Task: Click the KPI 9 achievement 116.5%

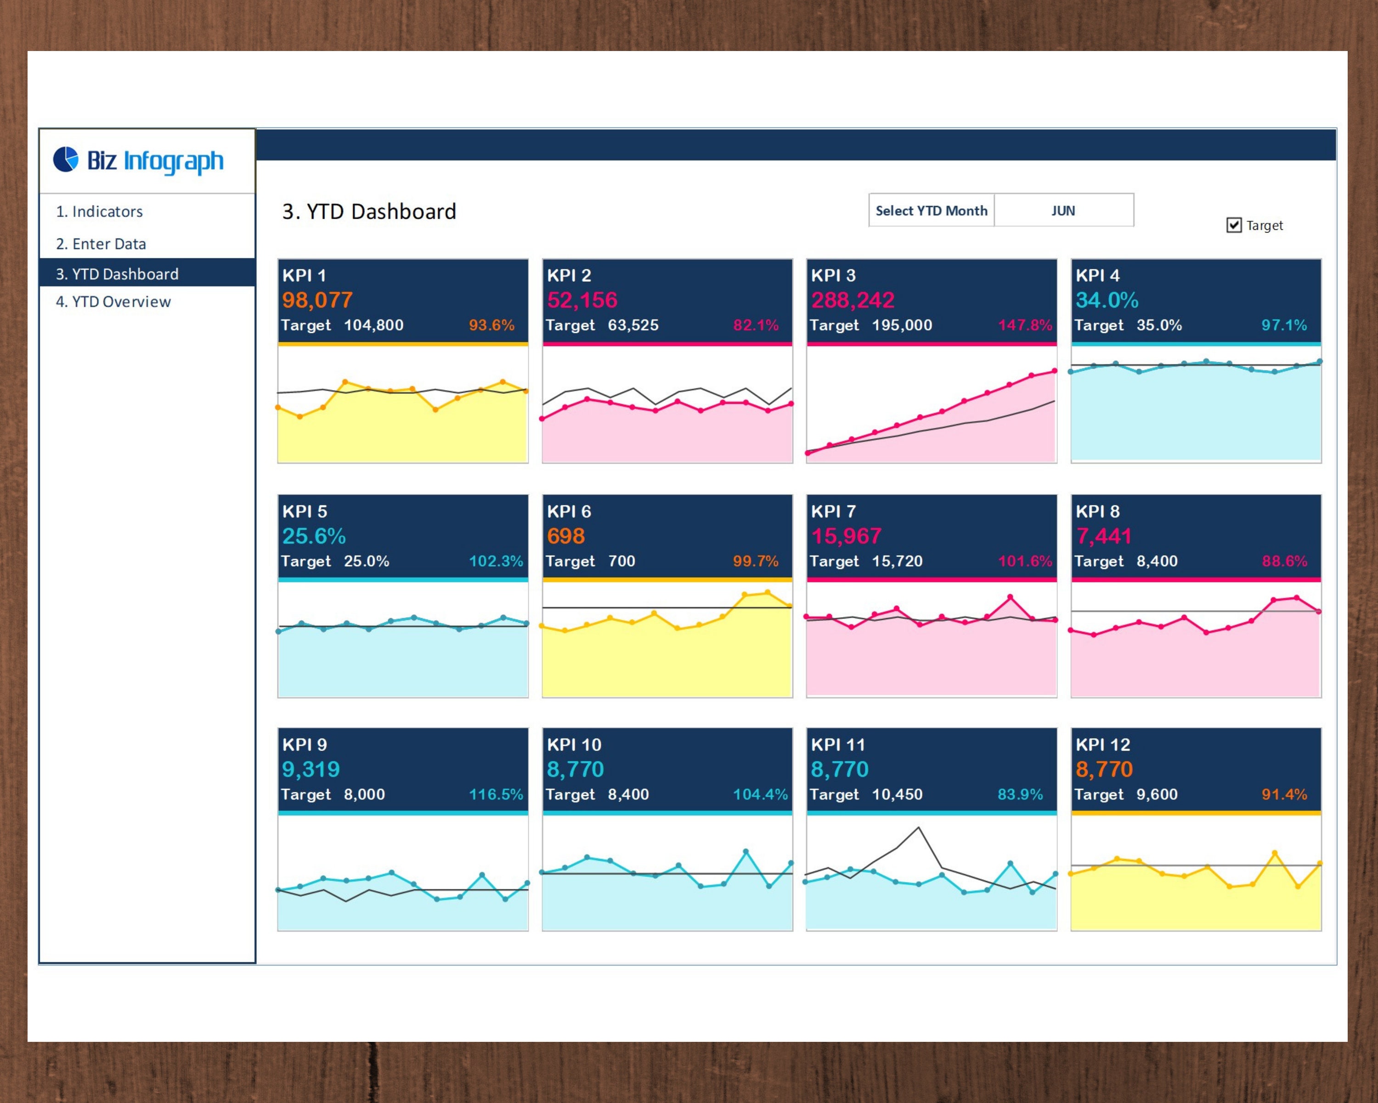Action: [495, 794]
